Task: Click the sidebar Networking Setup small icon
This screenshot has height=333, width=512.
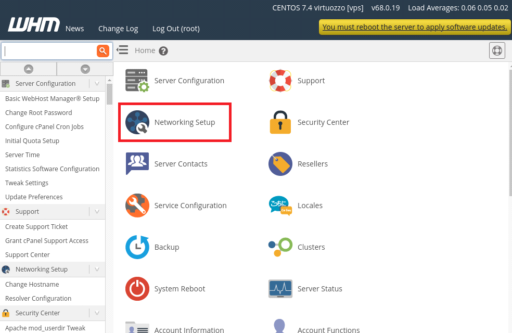Action: pyautogui.click(x=6, y=270)
